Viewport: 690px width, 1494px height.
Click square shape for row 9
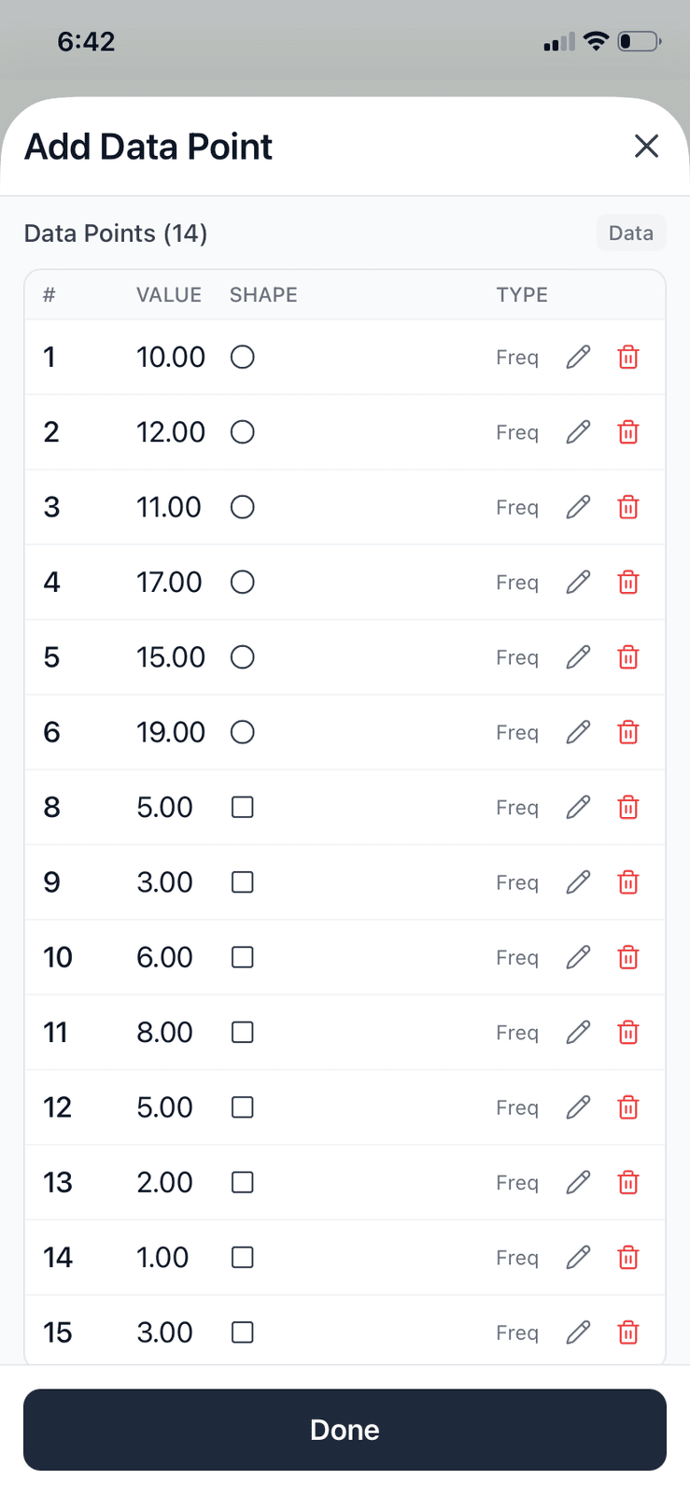(243, 882)
